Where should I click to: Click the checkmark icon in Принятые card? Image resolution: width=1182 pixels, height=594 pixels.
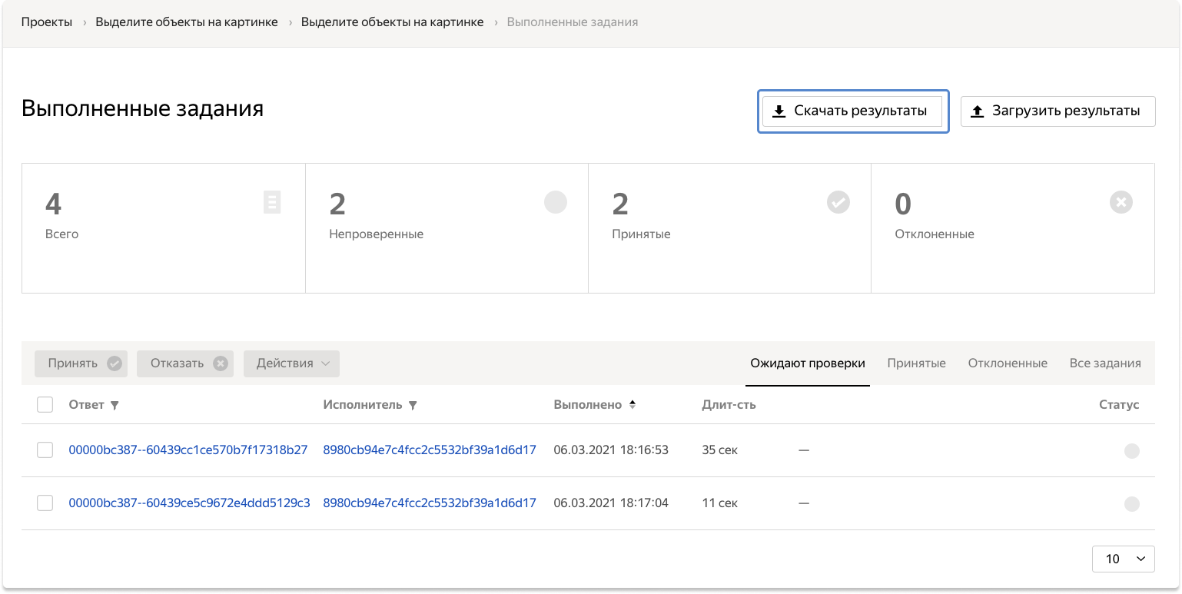(838, 202)
